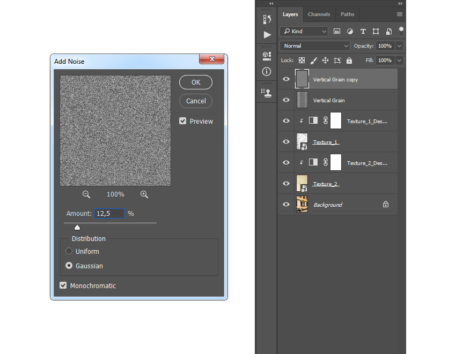Select the Background layer thumbnail
This screenshot has height=354, width=456.
click(302, 204)
